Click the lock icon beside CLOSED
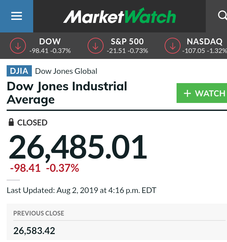Viewport: 227px width, 242px height. click(x=11, y=122)
